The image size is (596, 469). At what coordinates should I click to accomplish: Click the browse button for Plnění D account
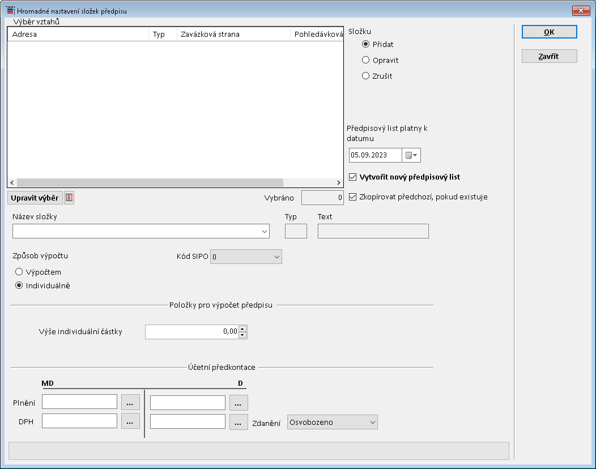(x=239, y=403)
